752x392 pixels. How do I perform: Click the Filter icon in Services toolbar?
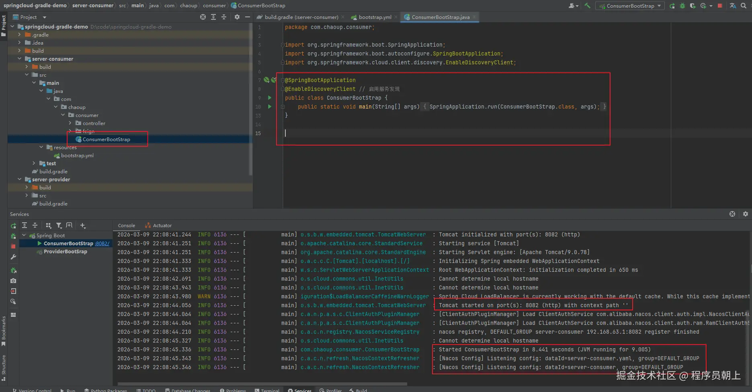(x=59, y=226)
